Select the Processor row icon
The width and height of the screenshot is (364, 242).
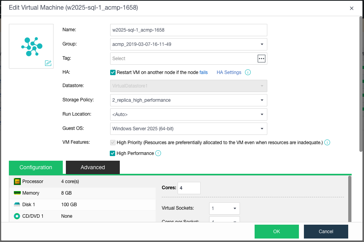[x=17, y=181]
